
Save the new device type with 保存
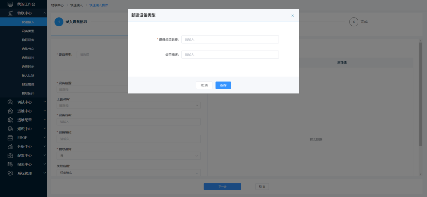pyautogui.click(x=223, y=85)
